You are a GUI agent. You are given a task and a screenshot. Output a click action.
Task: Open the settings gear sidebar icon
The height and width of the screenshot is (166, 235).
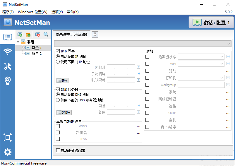coord(8,152)
